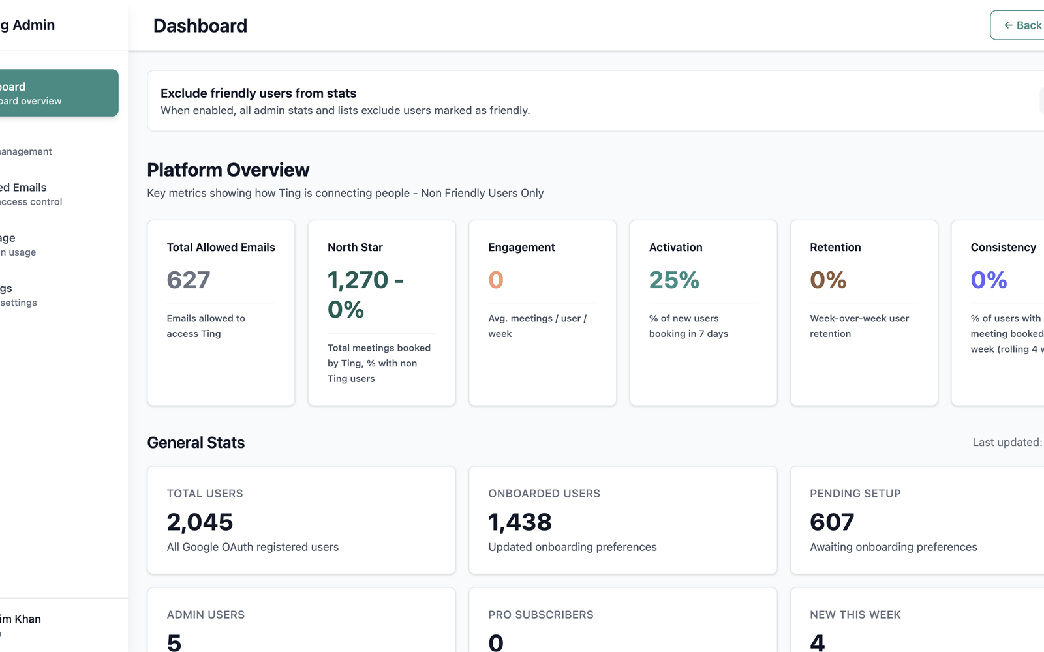Click the '% of new users booking' caption

[x=688, y=326]
